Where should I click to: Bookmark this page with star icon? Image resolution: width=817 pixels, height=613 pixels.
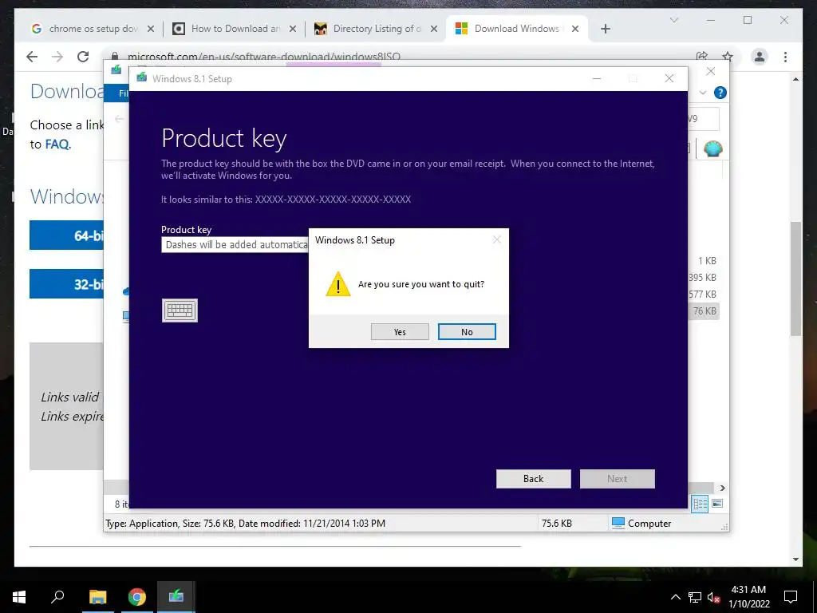(728, 57)
